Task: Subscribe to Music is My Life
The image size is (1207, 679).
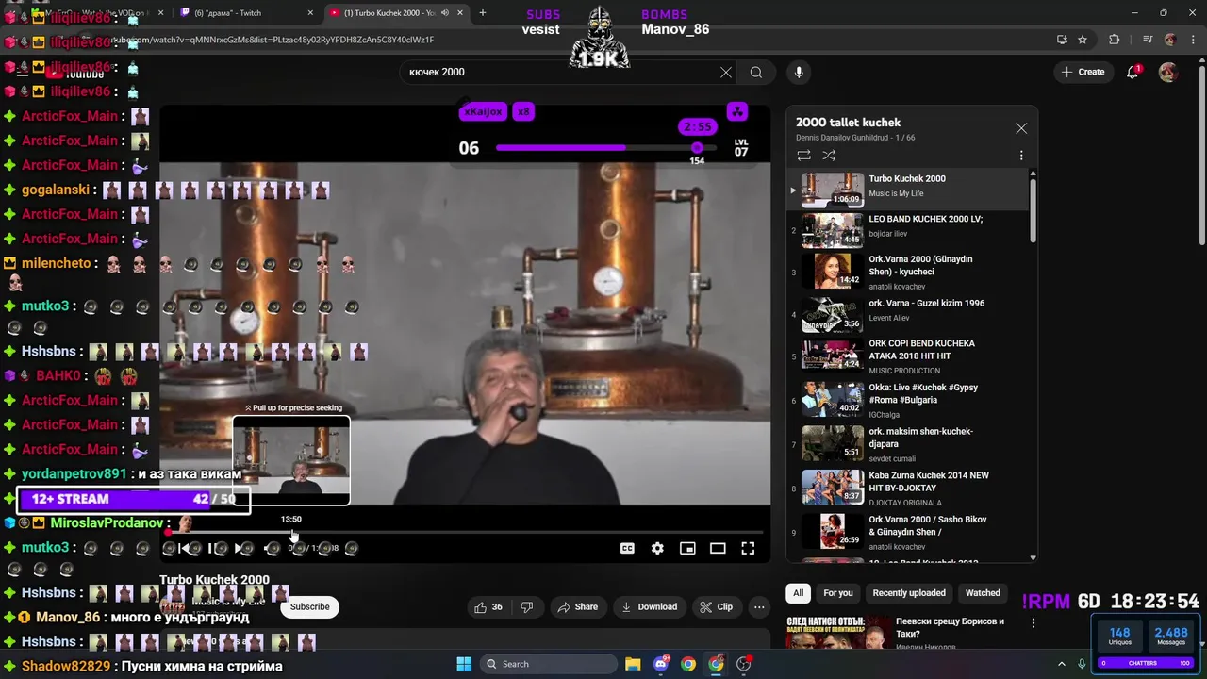Action: pos(309,606)
